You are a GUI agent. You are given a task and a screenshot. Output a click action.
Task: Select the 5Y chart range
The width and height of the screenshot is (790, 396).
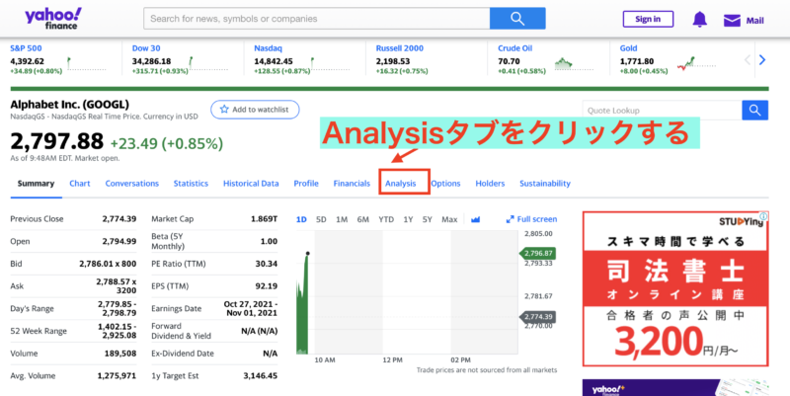point(428,219)
